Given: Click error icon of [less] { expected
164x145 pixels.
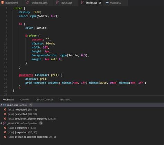Looking at the screenshot, I should 5,114.
